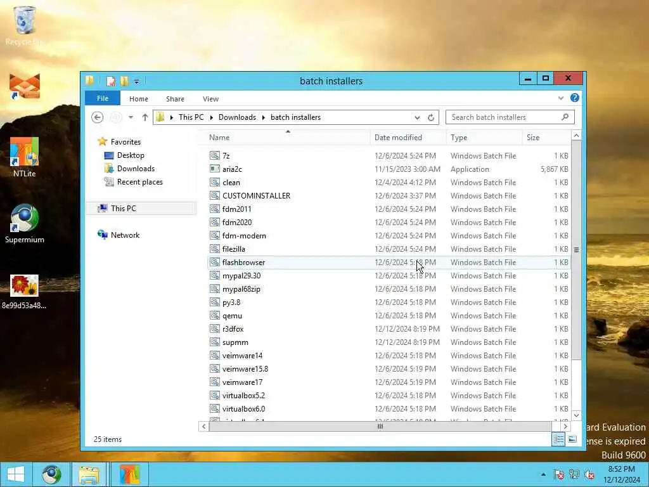Select the qemu batch file

click(x=389, y=316)
